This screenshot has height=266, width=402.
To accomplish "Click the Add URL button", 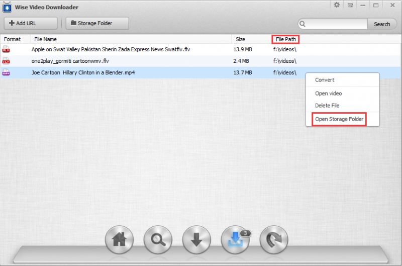I will 31,23.
